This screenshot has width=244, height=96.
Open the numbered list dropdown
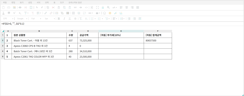click(100, 19)
